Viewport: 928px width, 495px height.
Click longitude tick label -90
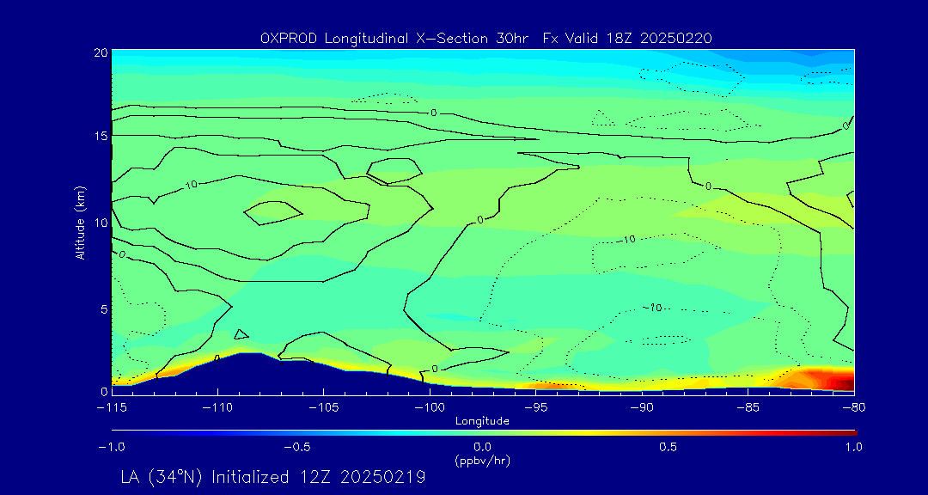coord(642,408)
